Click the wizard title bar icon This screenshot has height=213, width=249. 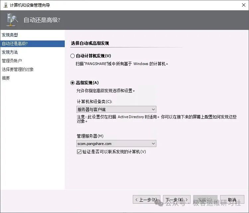tap(6, 5)
